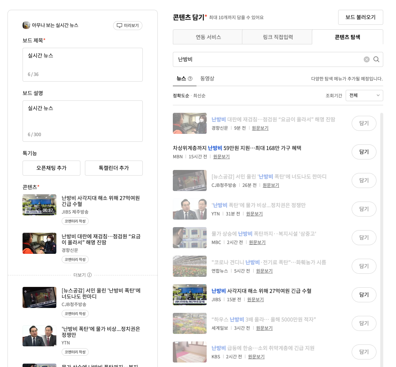Open 원문보기 link for the KBS result
The height and width of the screenshot is (367, 396).
coord(256,356)
